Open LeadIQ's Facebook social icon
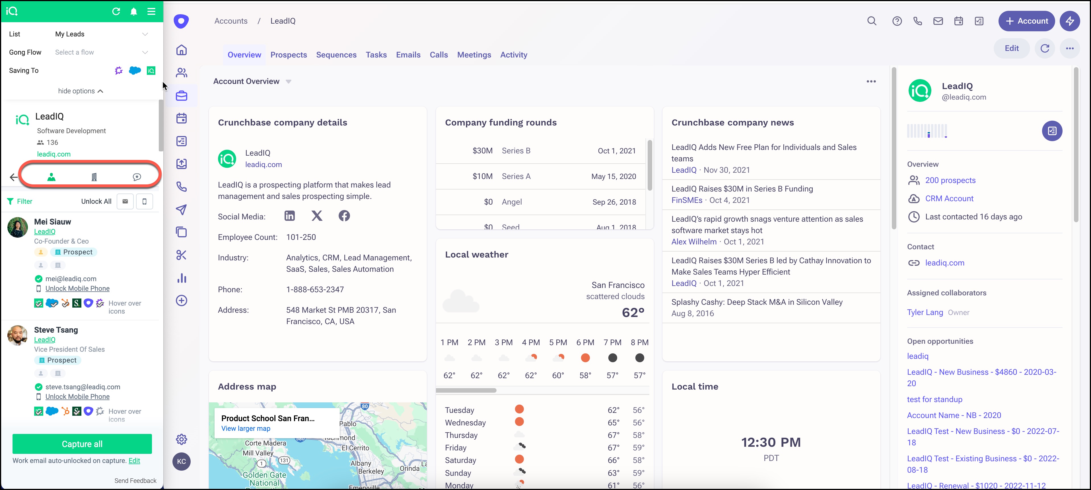 (344, 216)
